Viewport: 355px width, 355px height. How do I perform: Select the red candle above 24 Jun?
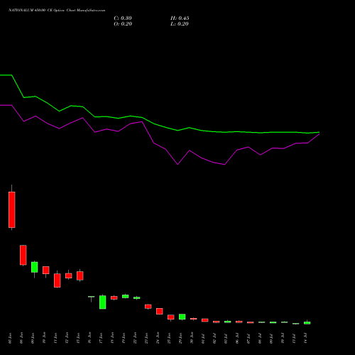click(160, 311)
